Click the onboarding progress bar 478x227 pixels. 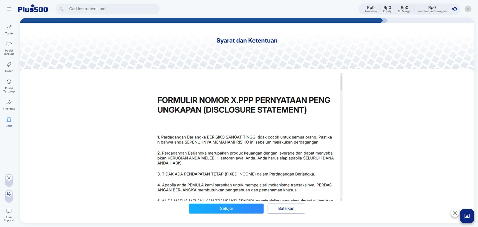point(247,20)
